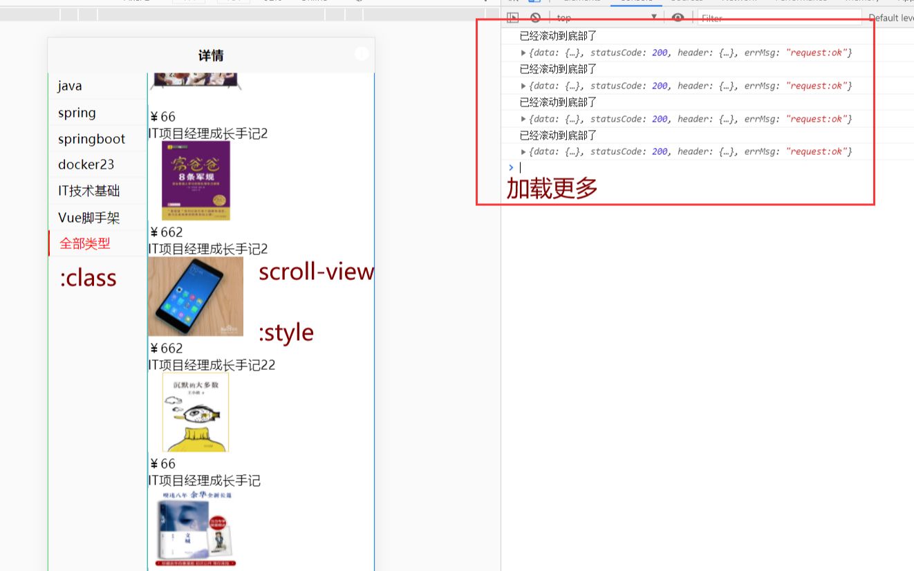The image size is (914, 571).
Task: Open the smartphone product photo
Action: [x=196, y=297]
